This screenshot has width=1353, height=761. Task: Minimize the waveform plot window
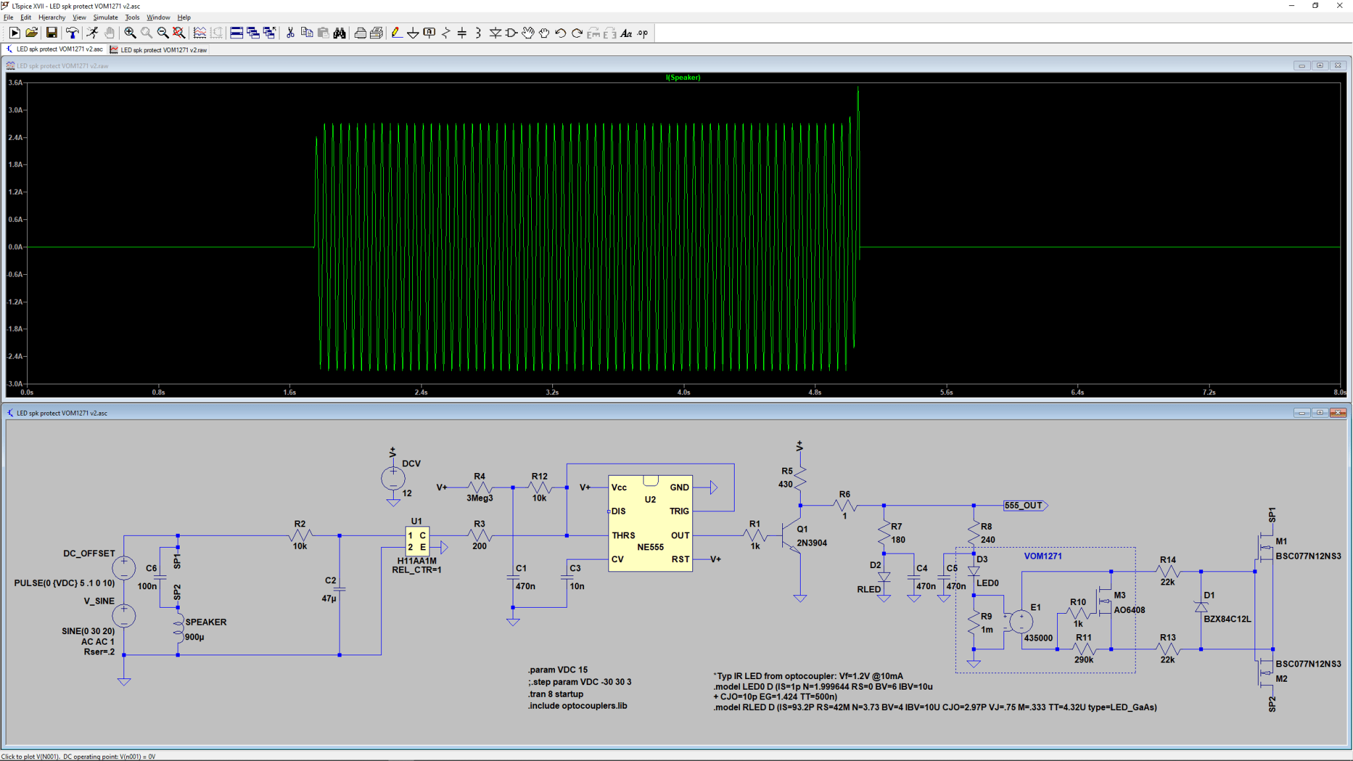[1301, 65]
